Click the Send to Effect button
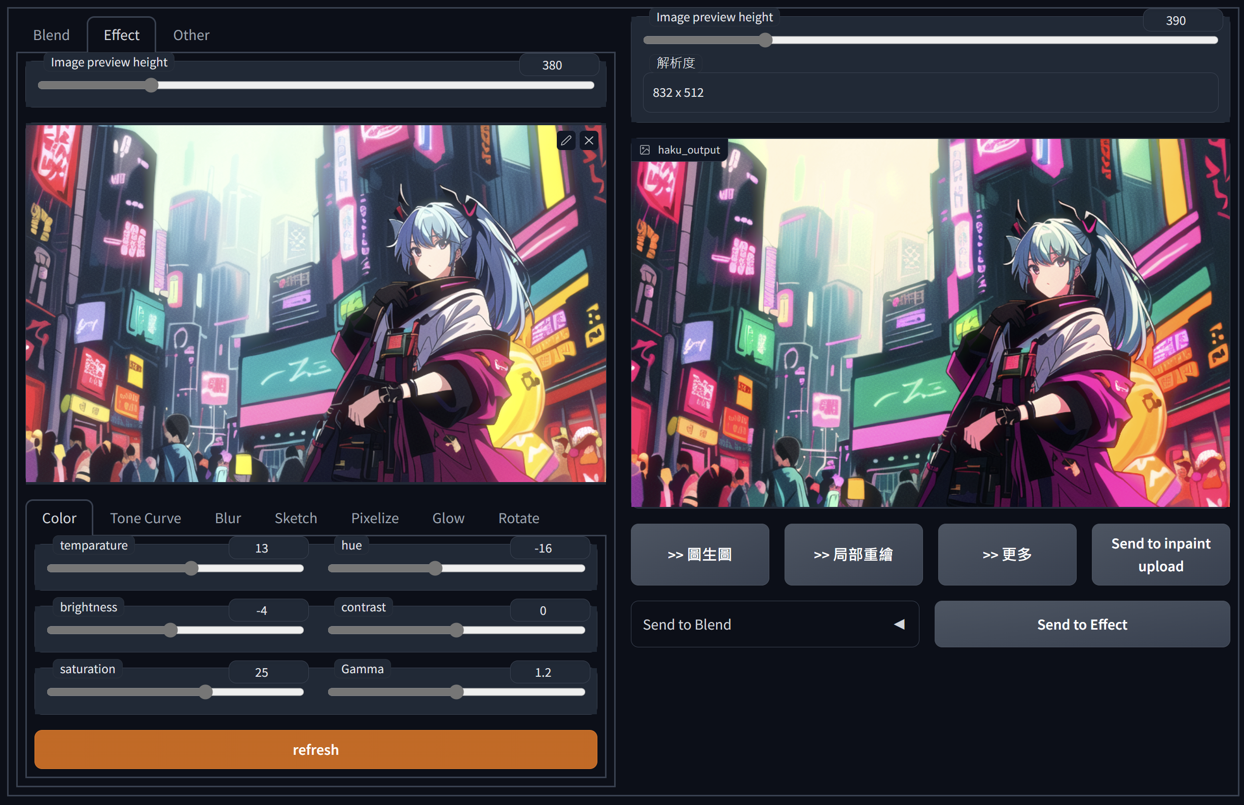1244x805 pixels. pyautogui.click(x=1082, y=624)
